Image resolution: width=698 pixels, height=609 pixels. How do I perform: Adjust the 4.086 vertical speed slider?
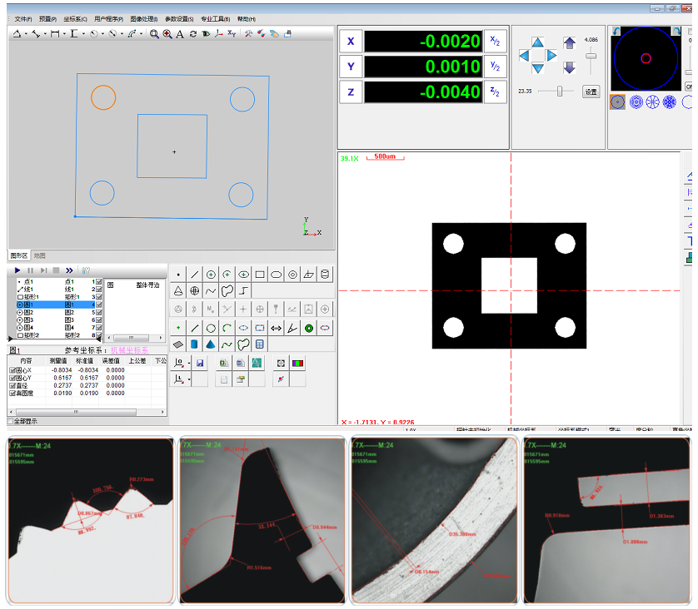pyautogui.click(x=591, y=56)
